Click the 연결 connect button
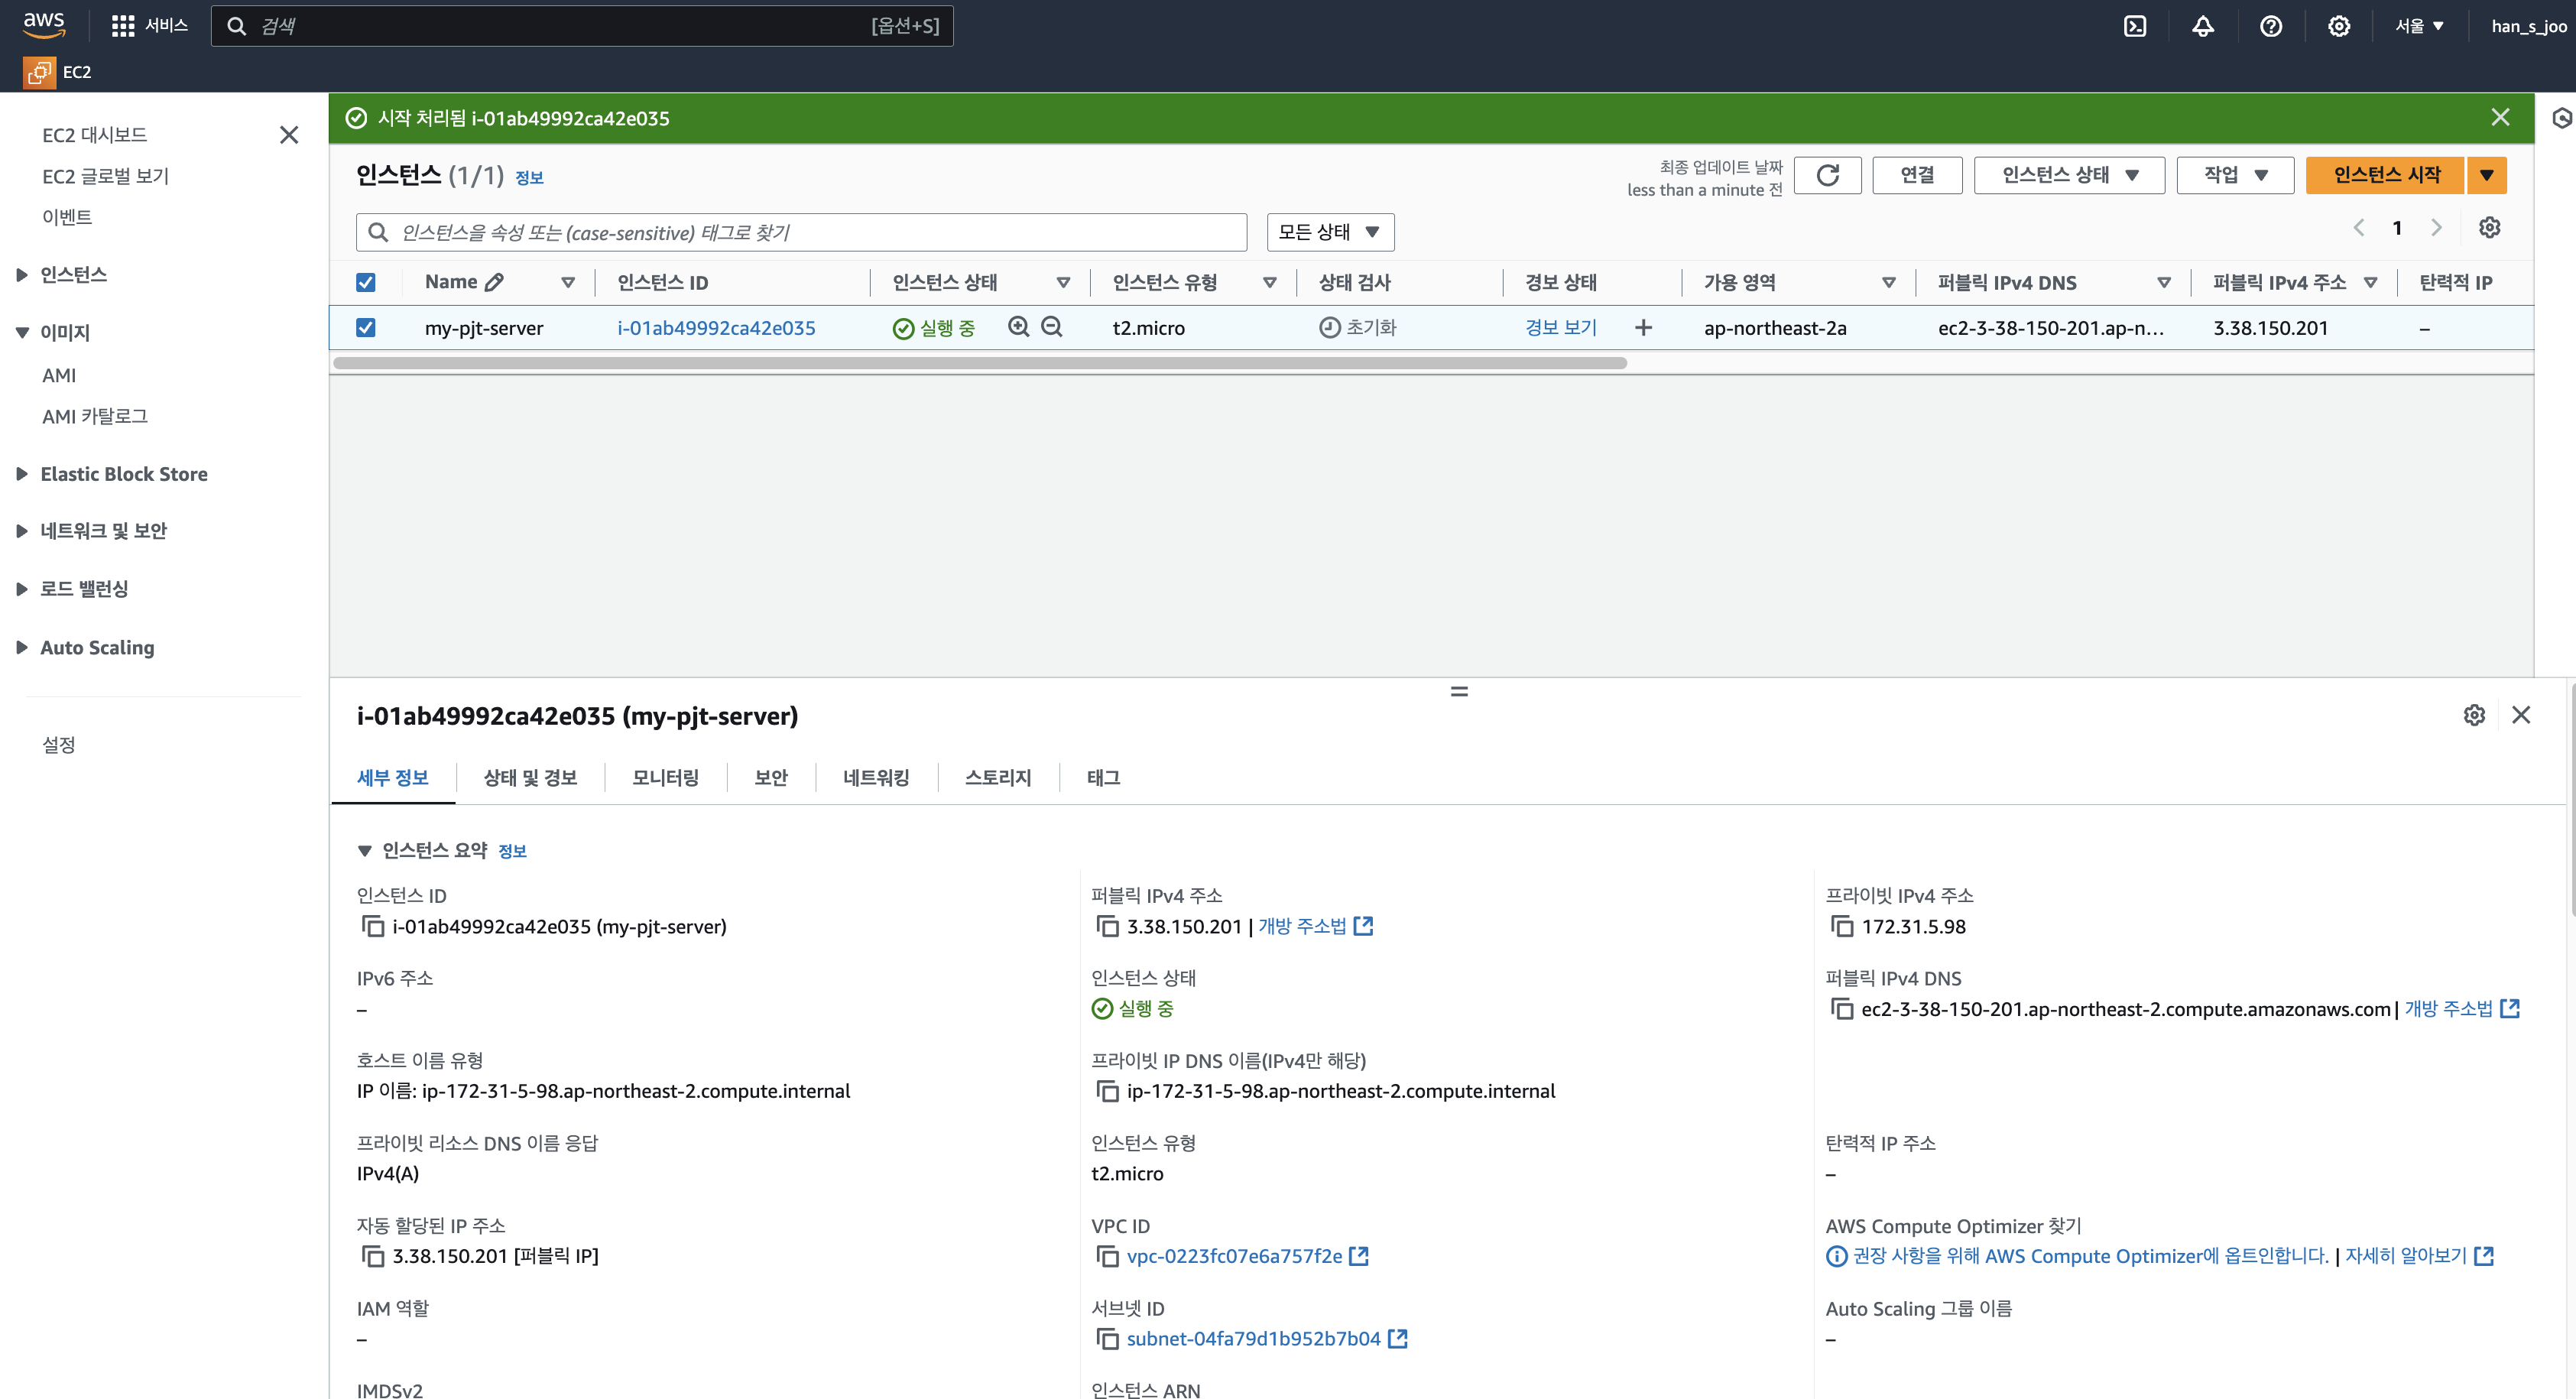 1917,175
